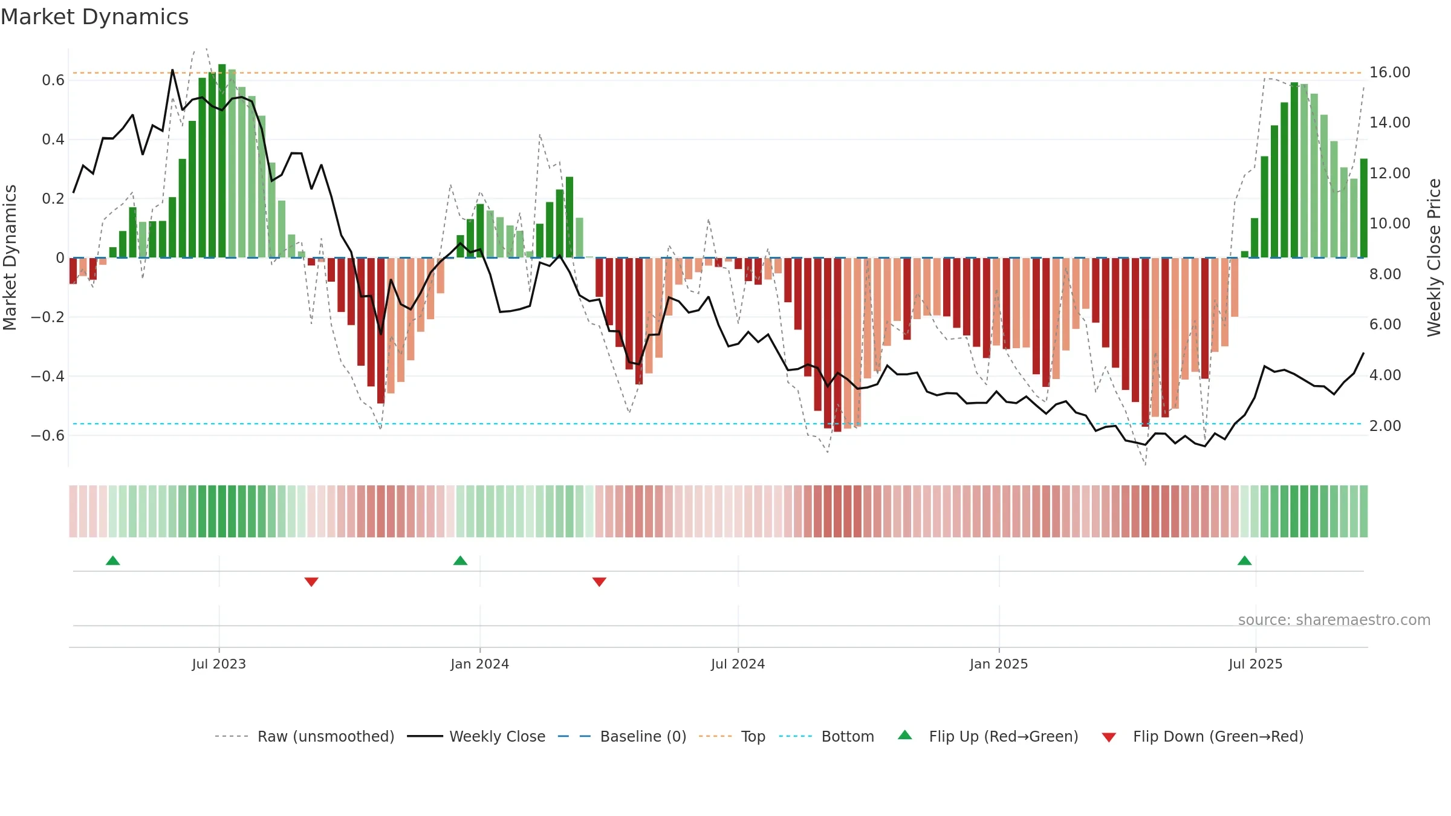Click the tallest dark green bar near Jul 2023
The height and width of the screenshot is (816, 1451).
pos(222,161)
